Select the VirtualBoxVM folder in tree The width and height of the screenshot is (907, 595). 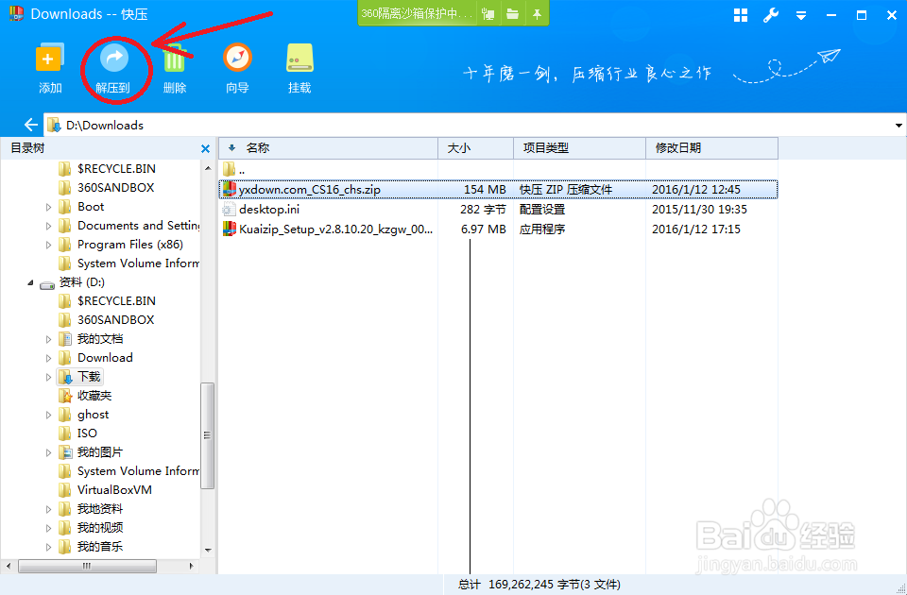pos(105,490)
